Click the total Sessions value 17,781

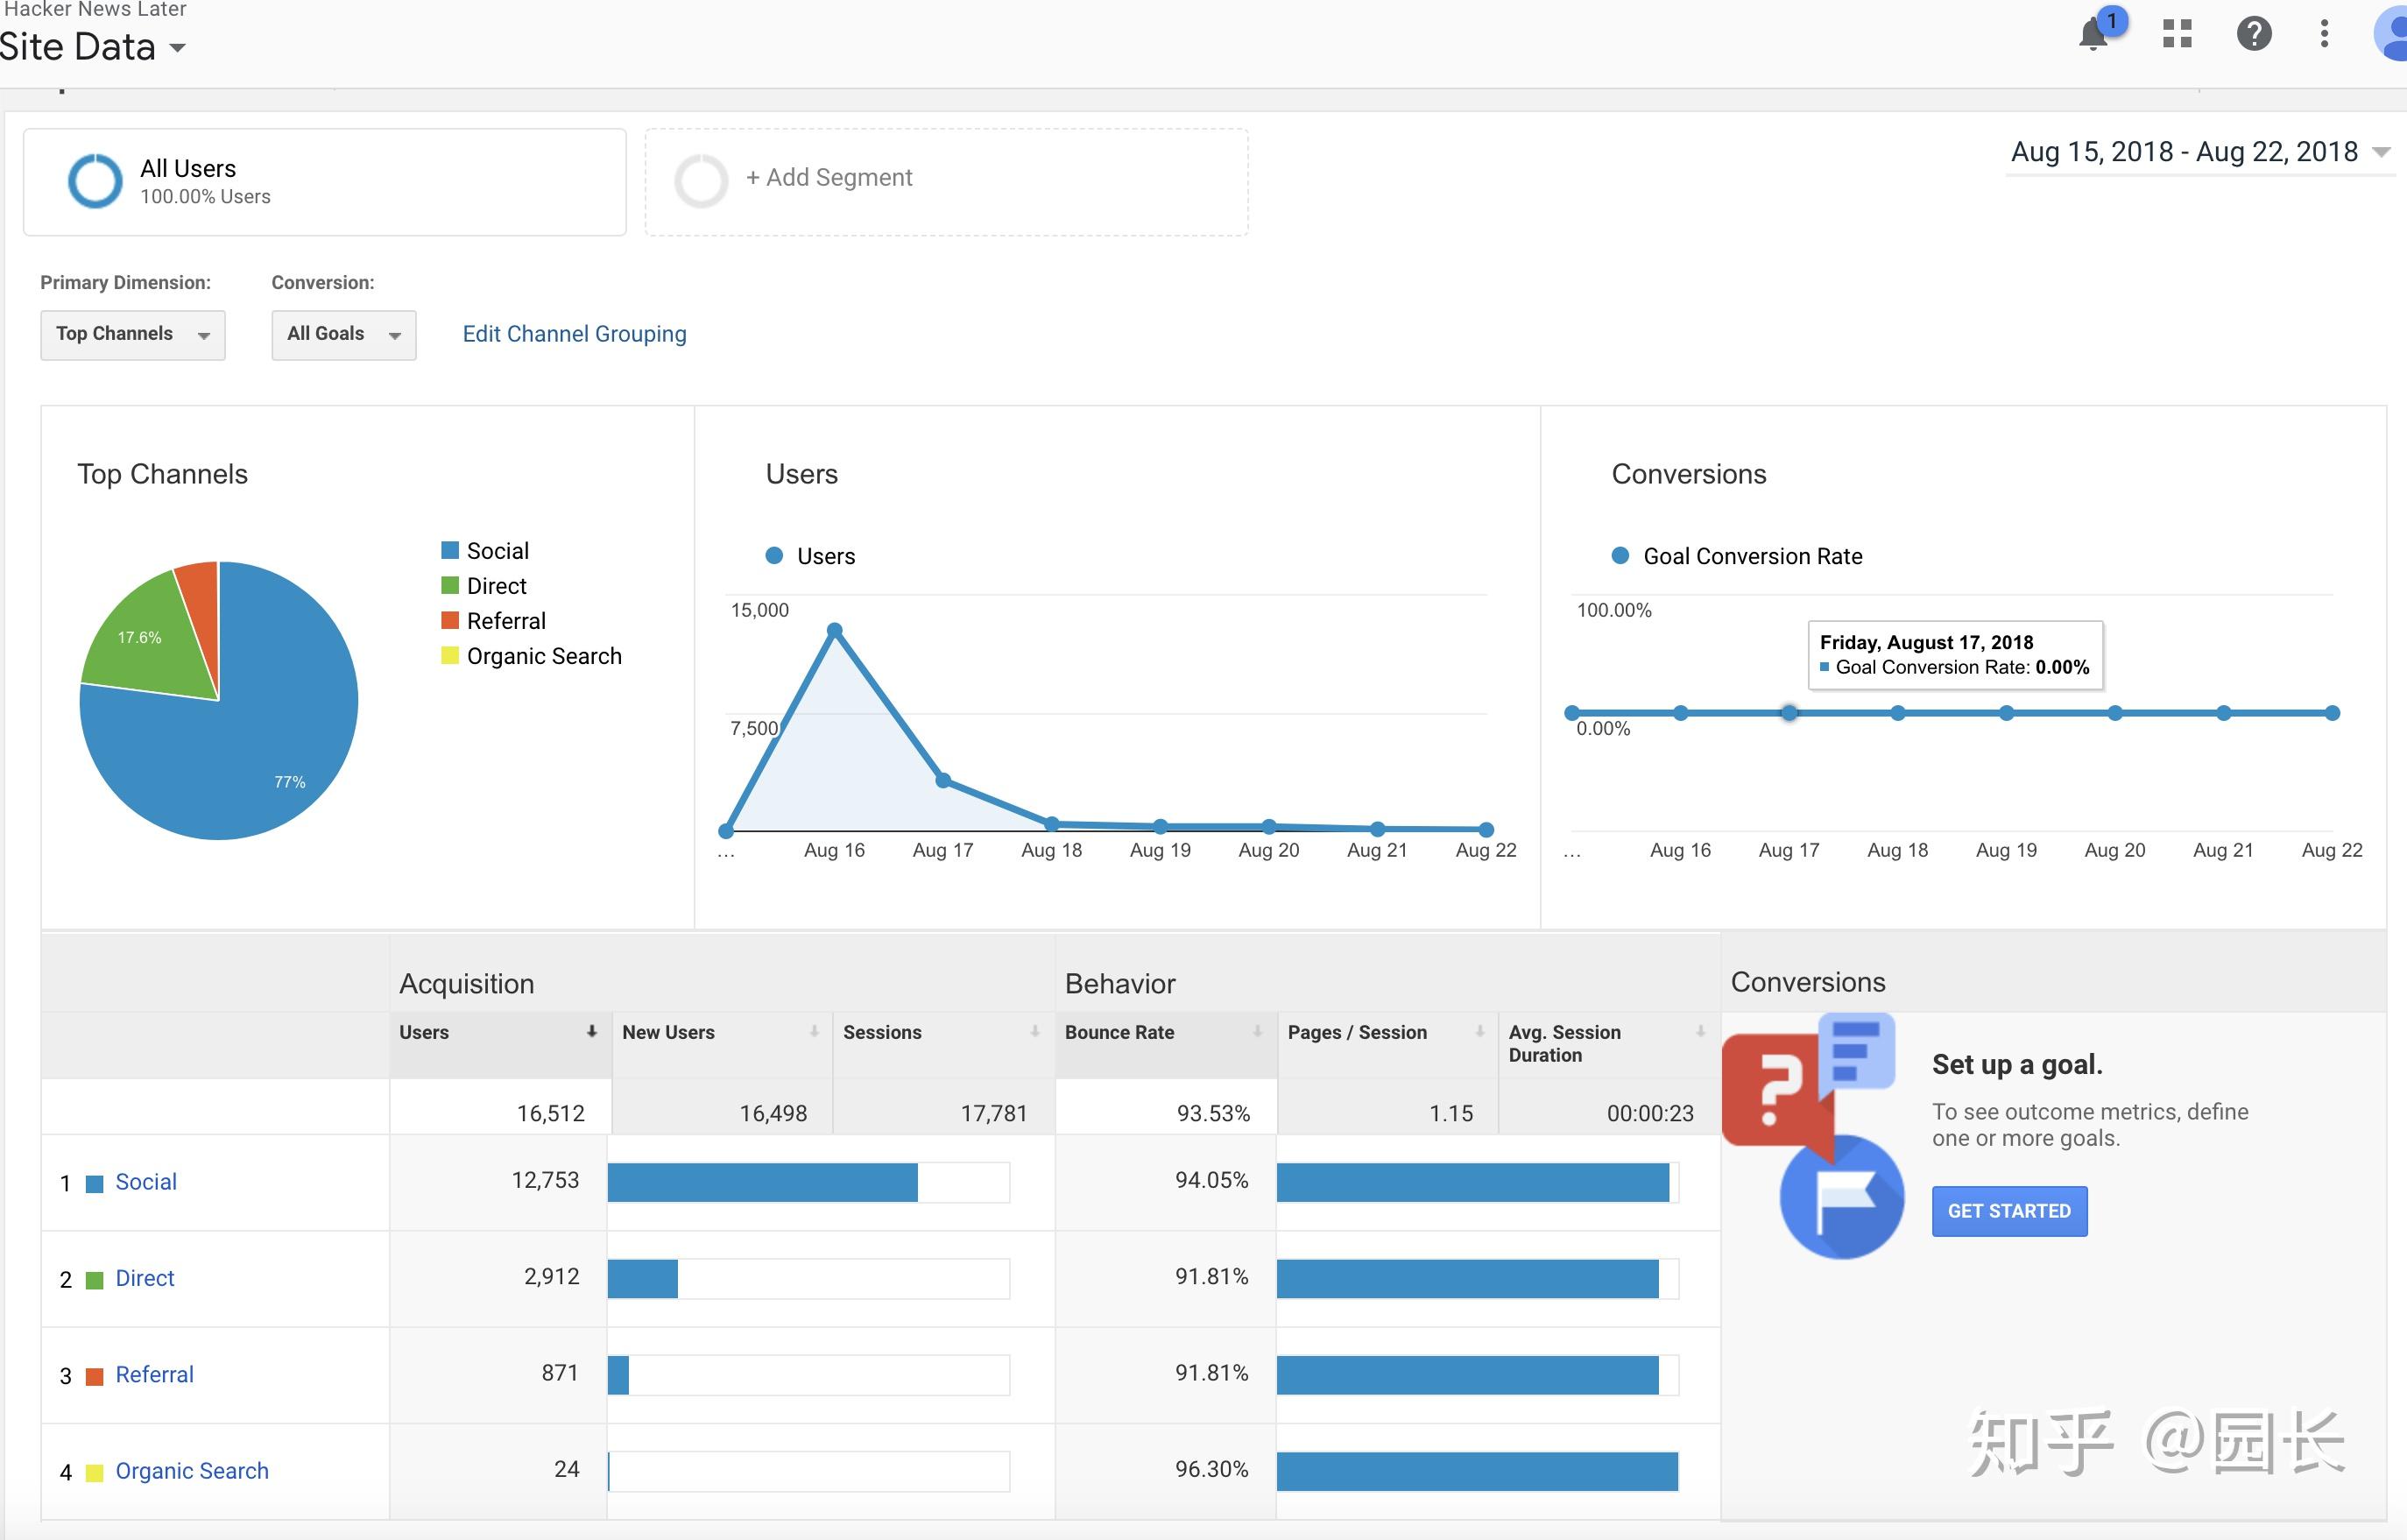coord(993,1113)
